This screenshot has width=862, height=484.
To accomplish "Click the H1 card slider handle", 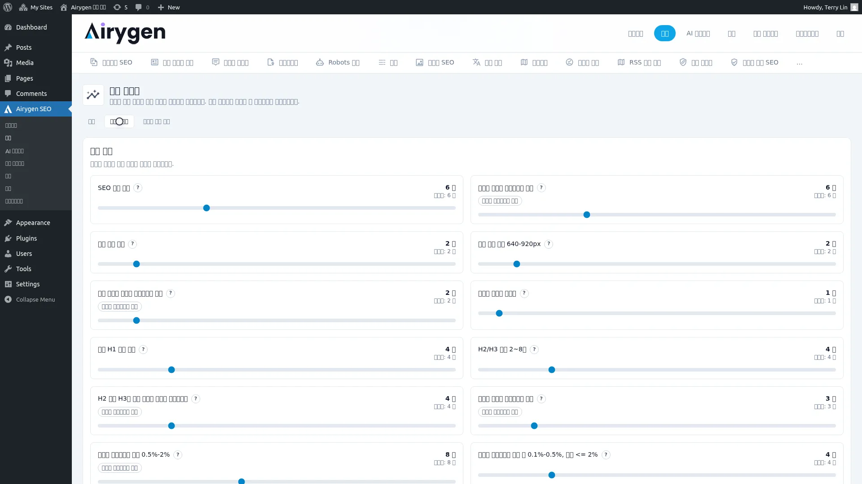I will click(172, 370).
